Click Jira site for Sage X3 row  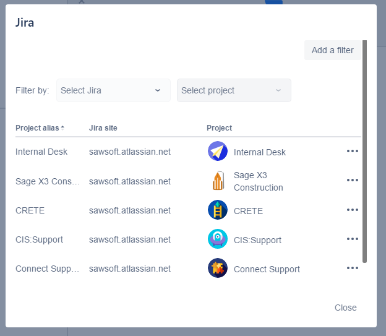(130, 181)
